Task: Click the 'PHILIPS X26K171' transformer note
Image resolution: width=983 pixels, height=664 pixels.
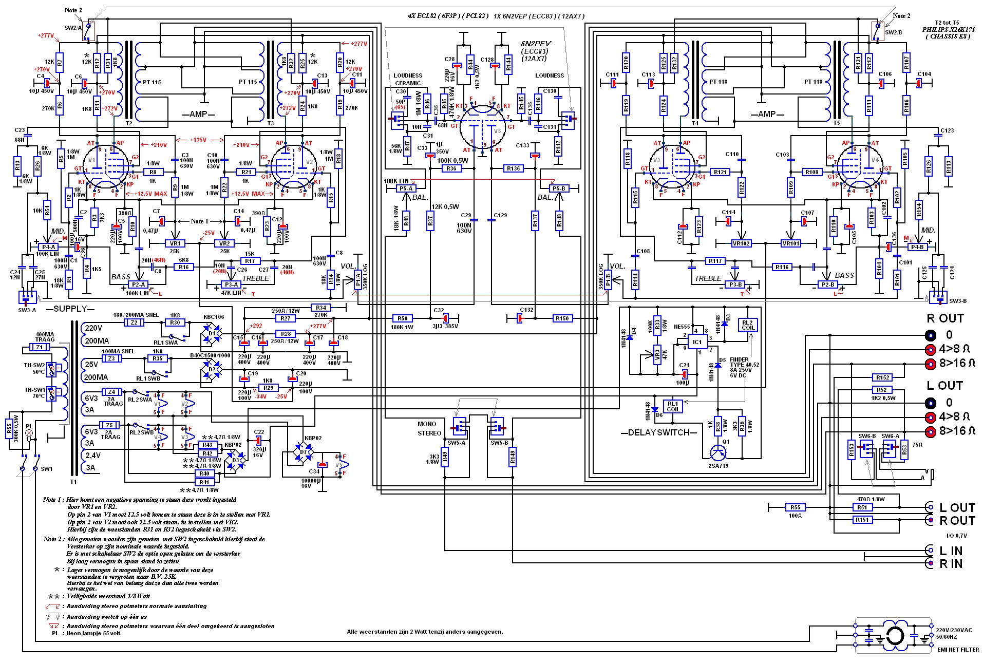Action: pos(949,30)
